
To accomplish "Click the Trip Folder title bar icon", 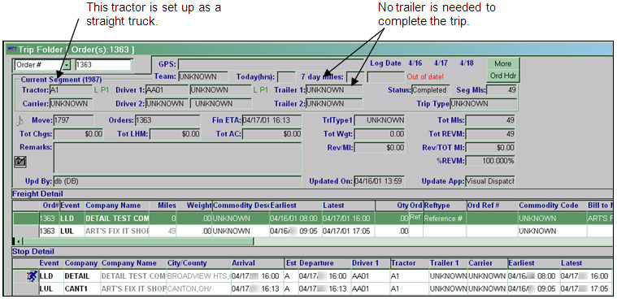I will click(12, 50).
